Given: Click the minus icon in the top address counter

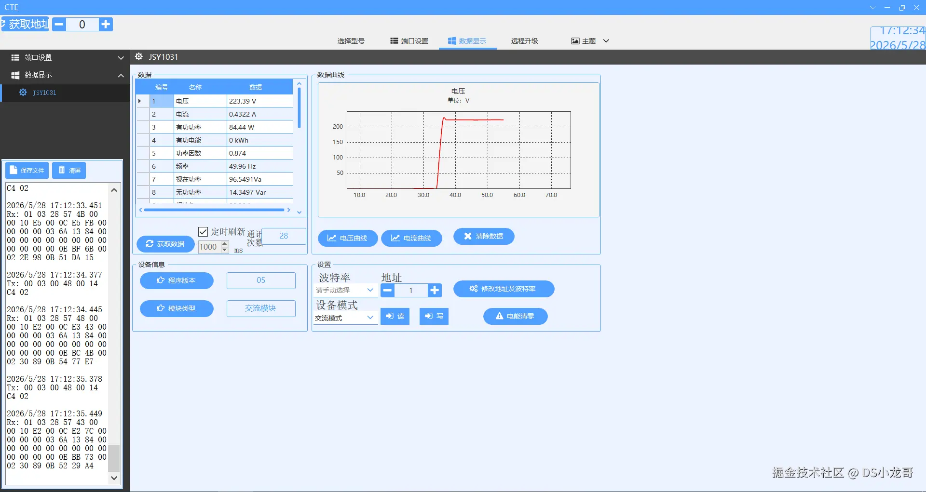Looking at the screenshot, I should [x=59, y=24].
